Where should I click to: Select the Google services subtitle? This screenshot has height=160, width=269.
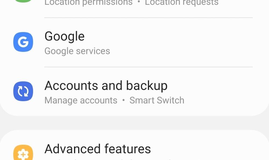pos(77,51)
